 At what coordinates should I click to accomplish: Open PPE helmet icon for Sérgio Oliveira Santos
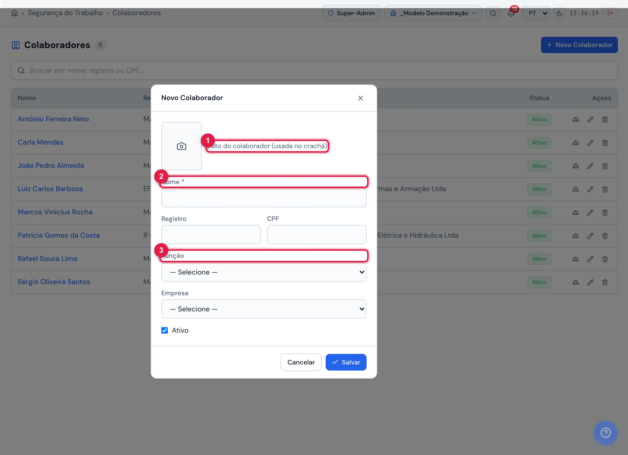[x=575, y=282]
